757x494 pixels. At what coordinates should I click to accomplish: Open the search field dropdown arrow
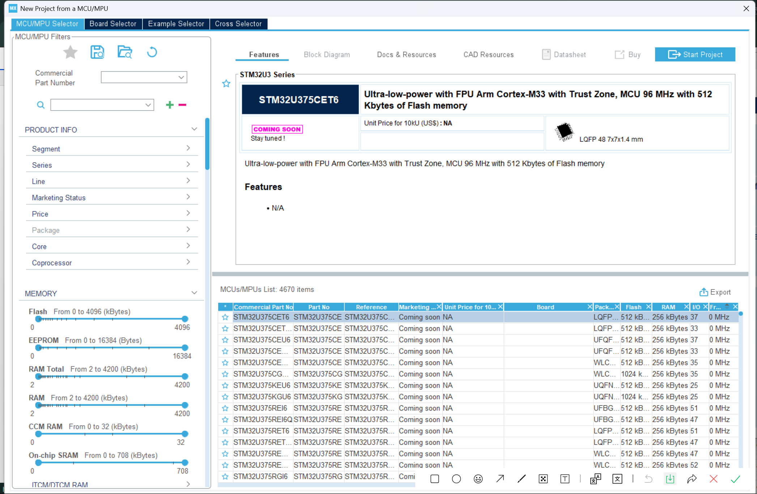[148, 105]
